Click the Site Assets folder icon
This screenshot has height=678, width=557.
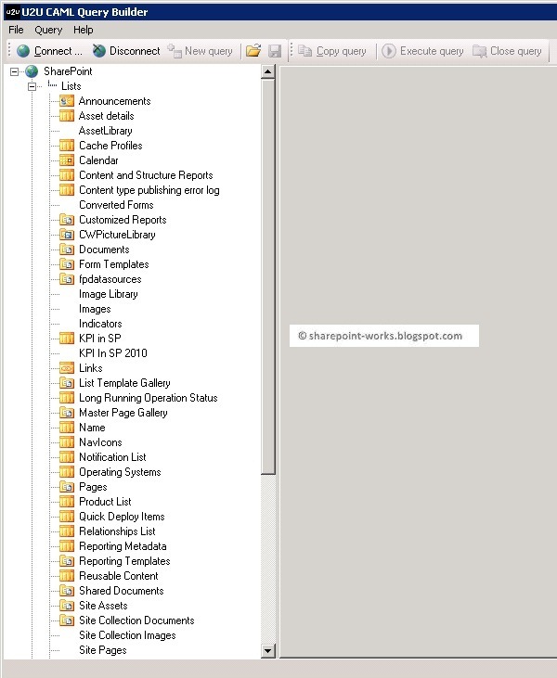tap(67, 606)
